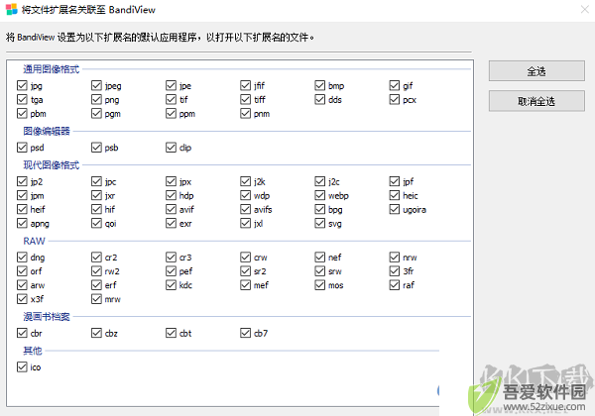Click the 全选 (Select All) button
The image size is (595, 416).
pos(536,71)
